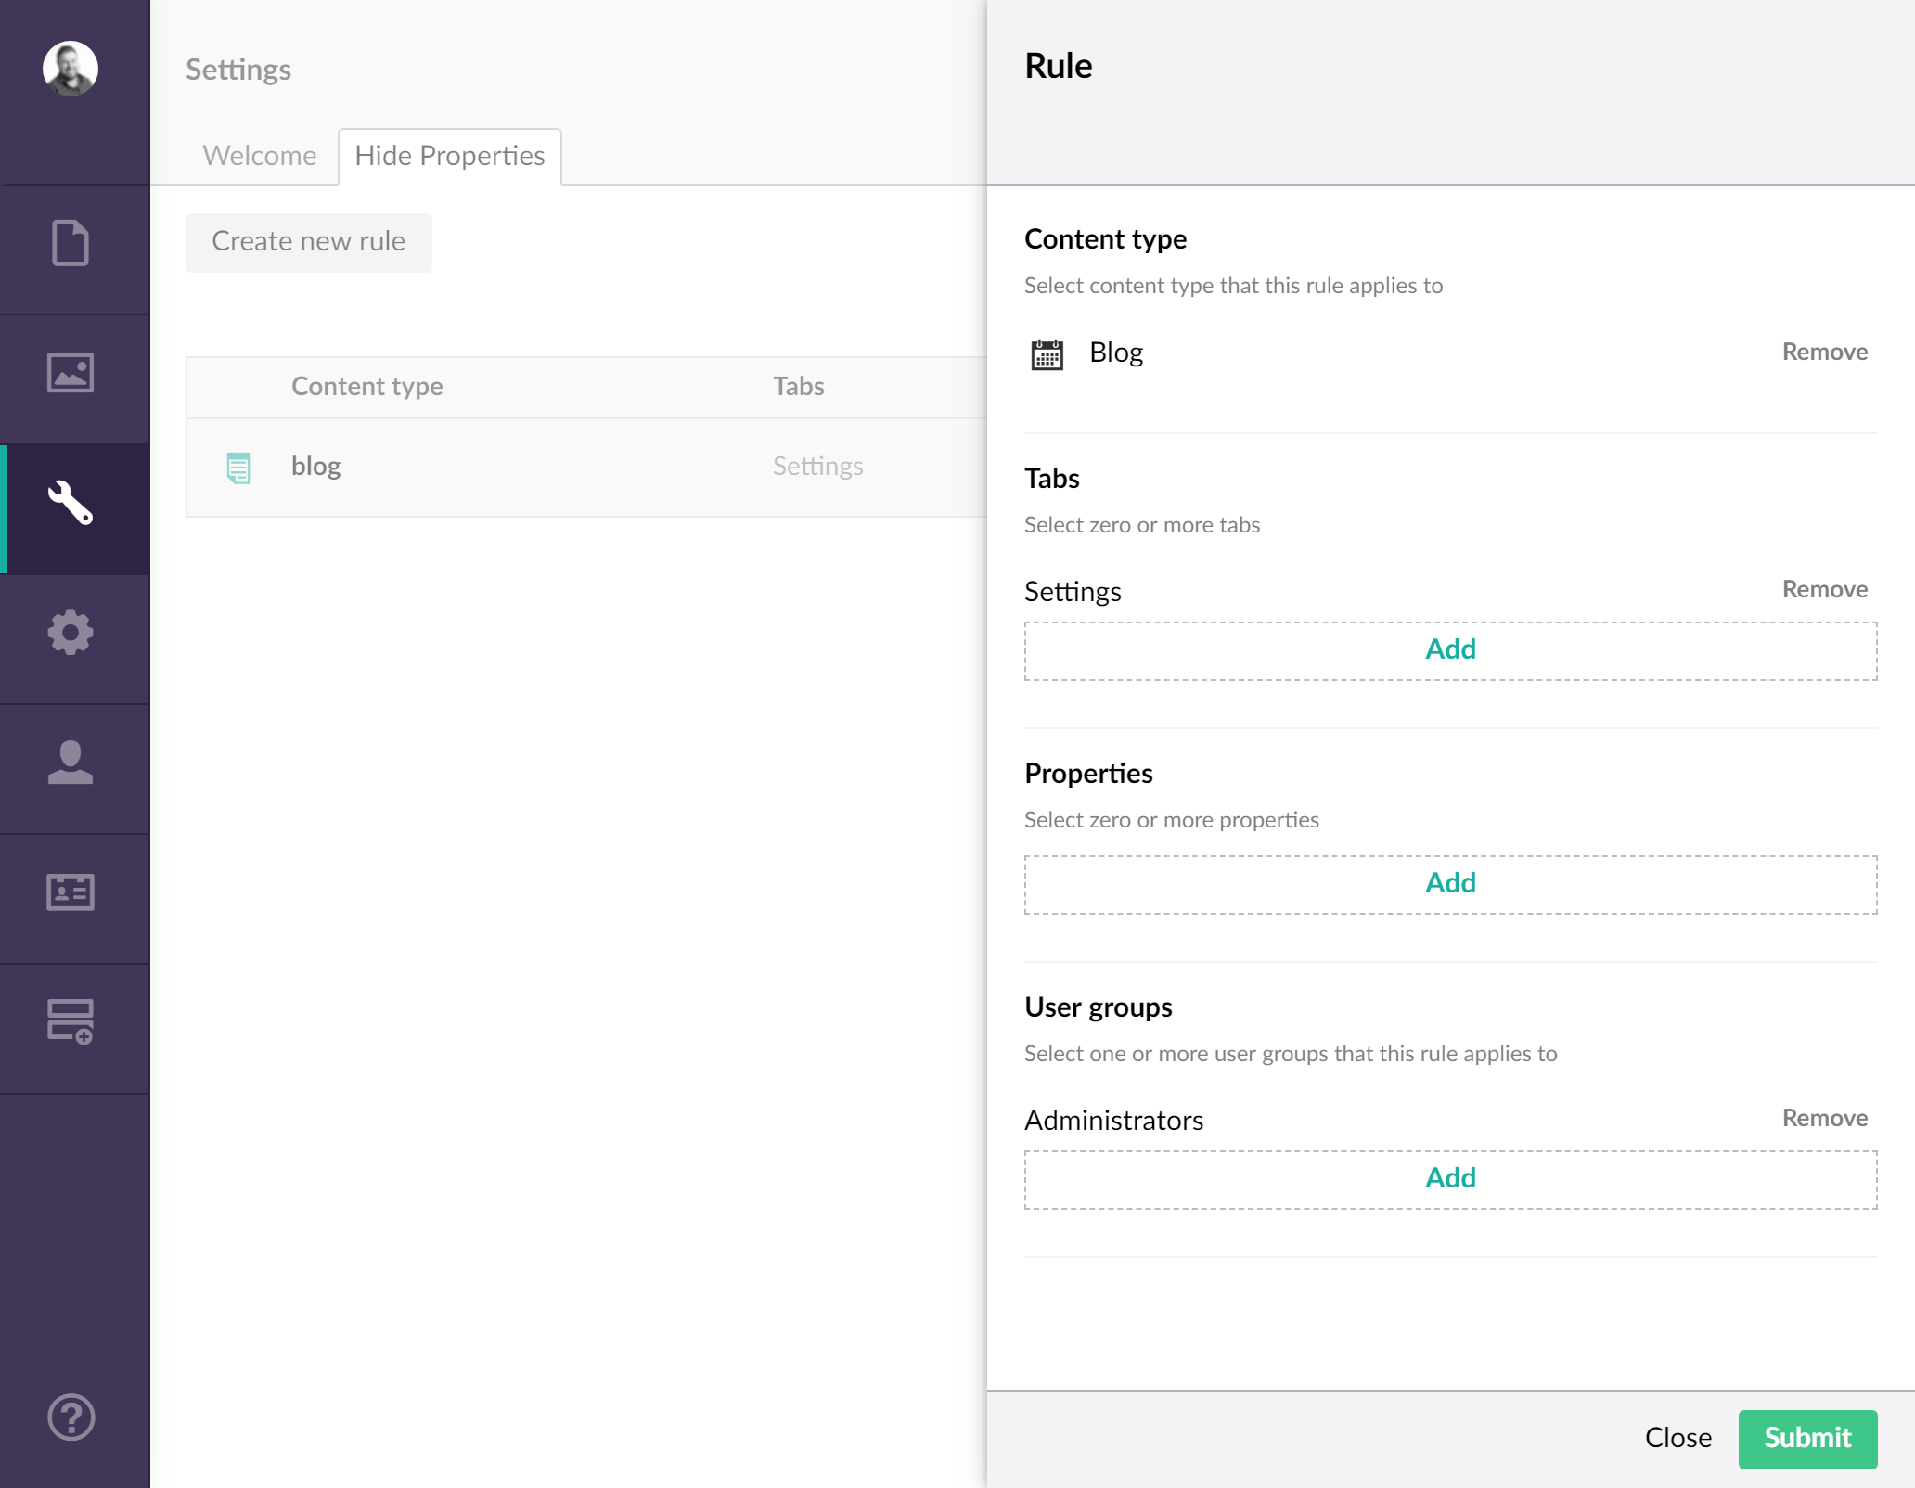The height and width of the screenshot is (1488, 1915).
Task: Click the calendar icon next to Blog
Action: pyautogui.click(x=1047, y=354)
